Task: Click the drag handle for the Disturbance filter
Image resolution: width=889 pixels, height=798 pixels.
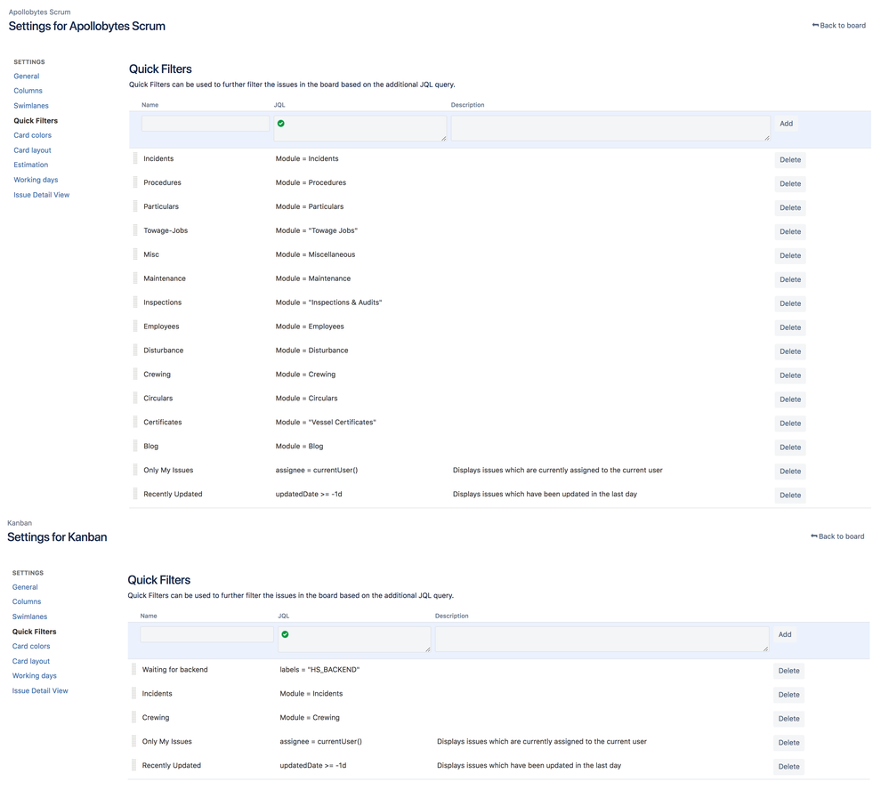Action: tap(135, 351)
